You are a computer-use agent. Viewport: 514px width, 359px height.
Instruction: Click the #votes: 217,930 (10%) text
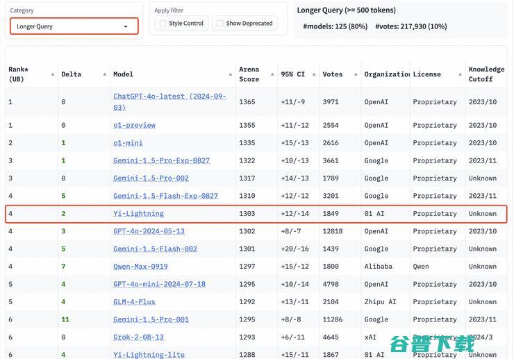click(411, 26)
